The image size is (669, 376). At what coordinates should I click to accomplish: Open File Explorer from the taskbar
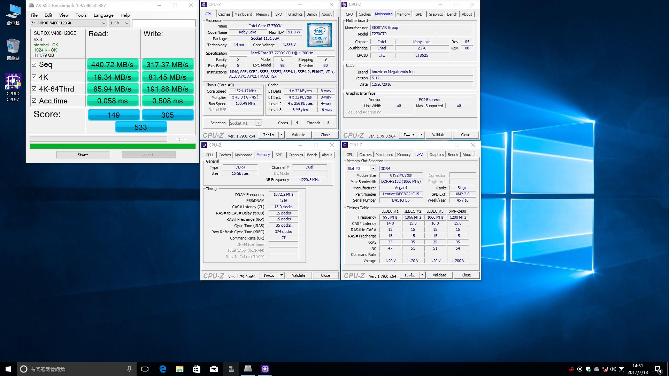click(x=180, y=369)
